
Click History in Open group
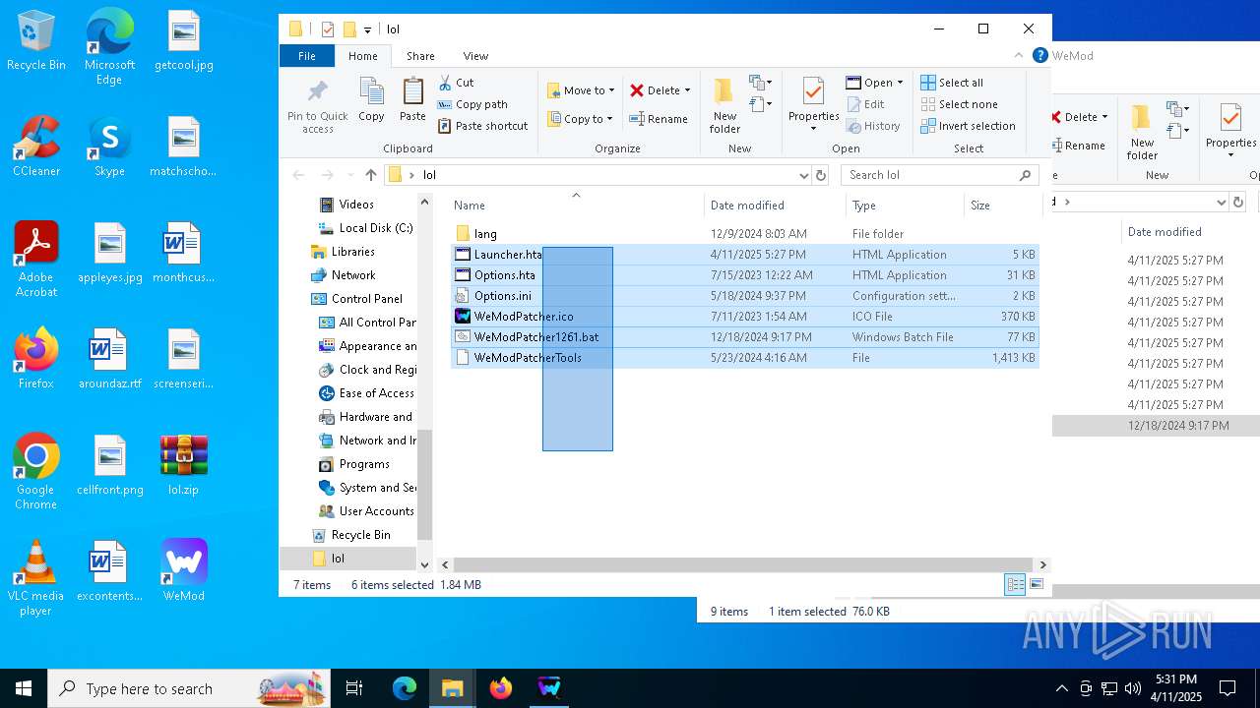coord(872,126)
